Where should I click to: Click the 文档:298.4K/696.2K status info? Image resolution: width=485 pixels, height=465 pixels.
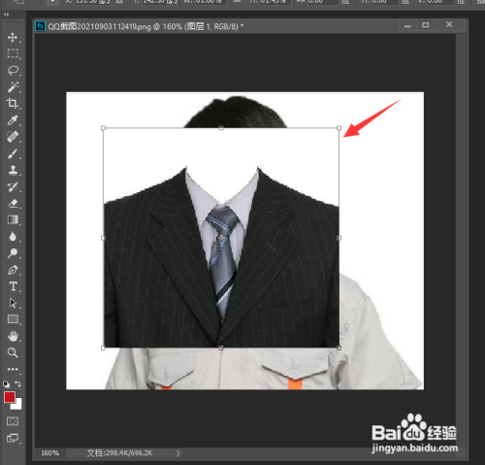pyautogui.click(x=119, y=453)
